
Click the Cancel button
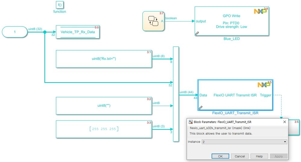(x=240, y=156)
